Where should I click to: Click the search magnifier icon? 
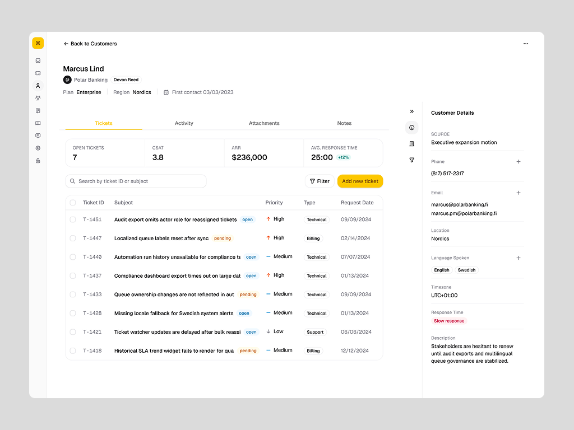click(x=72, y=181)
